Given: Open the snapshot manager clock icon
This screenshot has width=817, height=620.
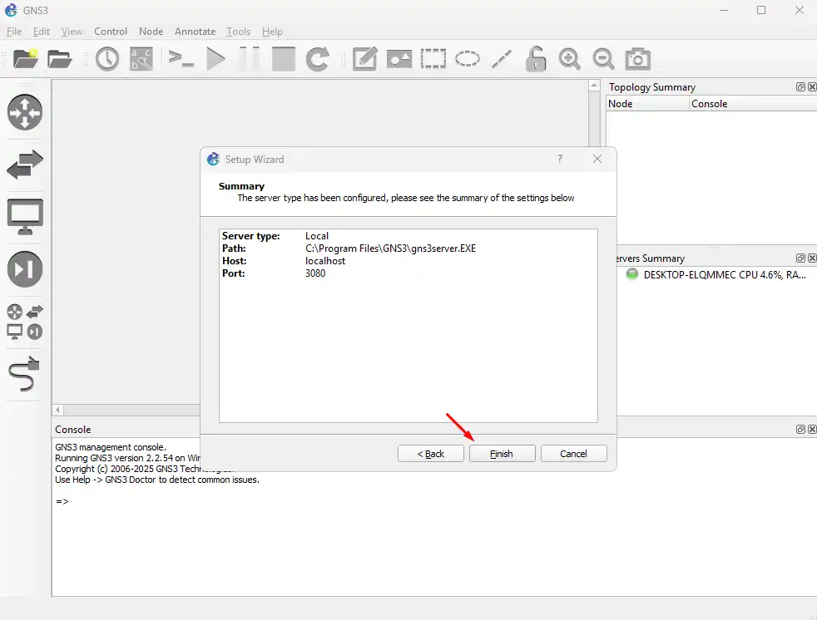Looking at the screenshot, I should click(107, 59).
